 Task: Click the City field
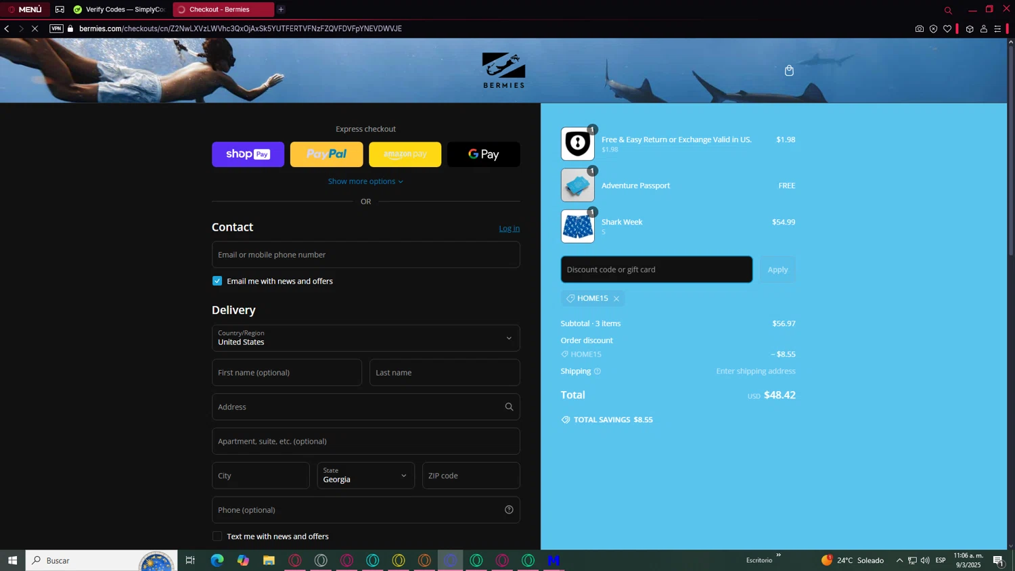pos(261,476)
